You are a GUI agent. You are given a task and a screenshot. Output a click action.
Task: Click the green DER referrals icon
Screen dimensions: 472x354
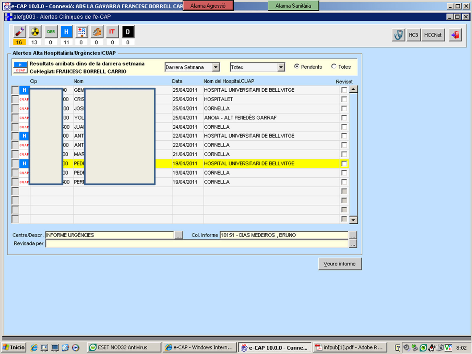[x=51, y=32]
